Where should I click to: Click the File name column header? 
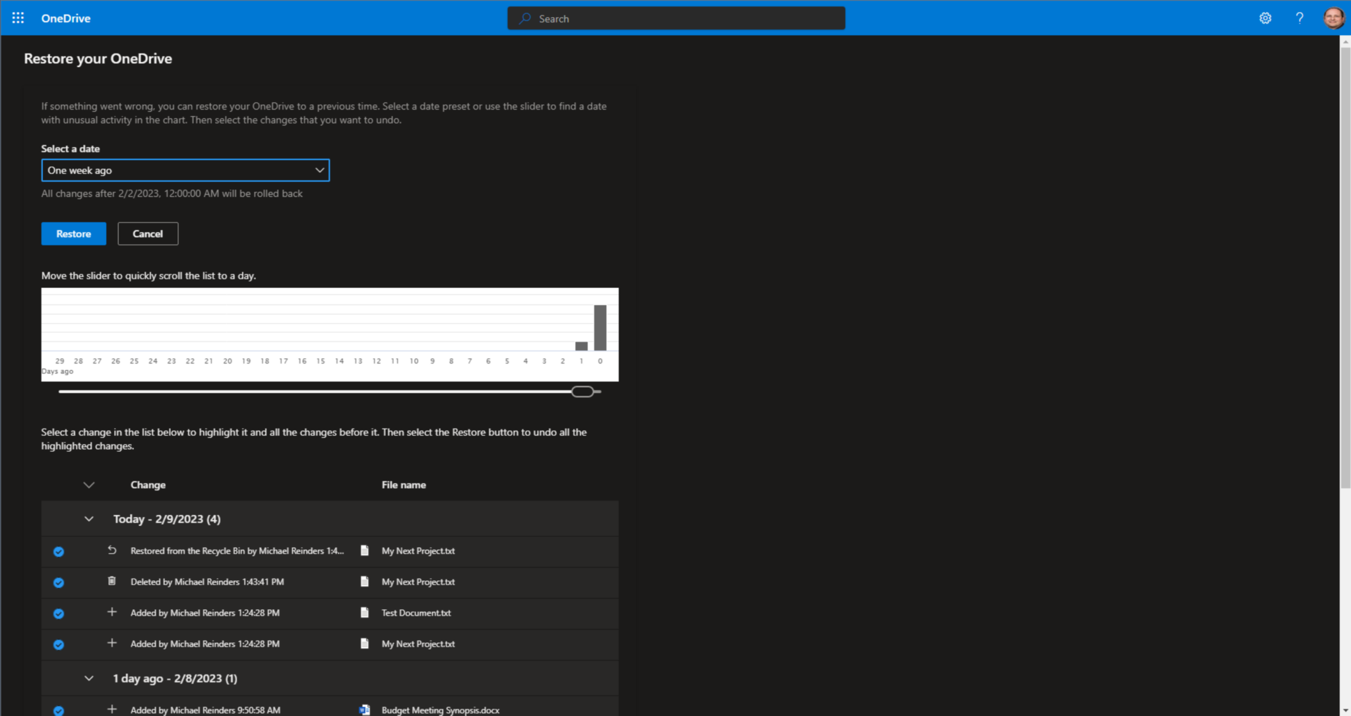pyautogui.click(x=404, y=485)
